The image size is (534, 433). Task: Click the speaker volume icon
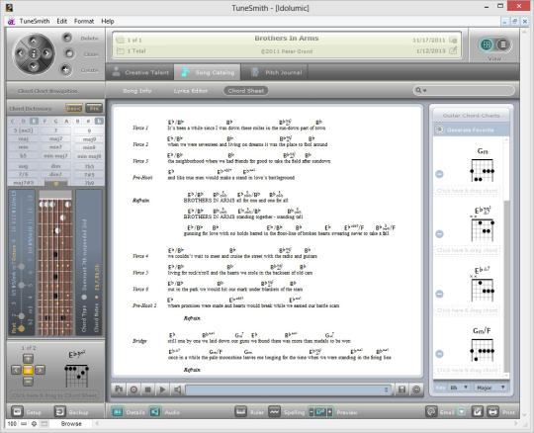[x=177, y=390]
